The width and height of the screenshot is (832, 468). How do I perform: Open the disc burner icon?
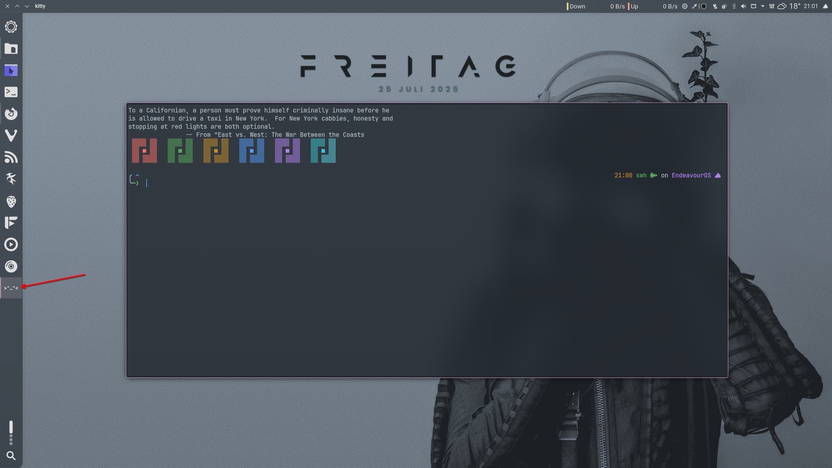click(x=11, y=266)
